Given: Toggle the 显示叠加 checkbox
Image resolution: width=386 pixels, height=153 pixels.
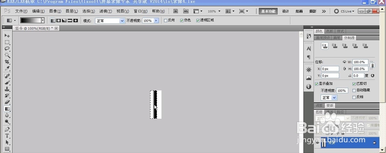Looking at the screenshot, I should pos(317,84).
